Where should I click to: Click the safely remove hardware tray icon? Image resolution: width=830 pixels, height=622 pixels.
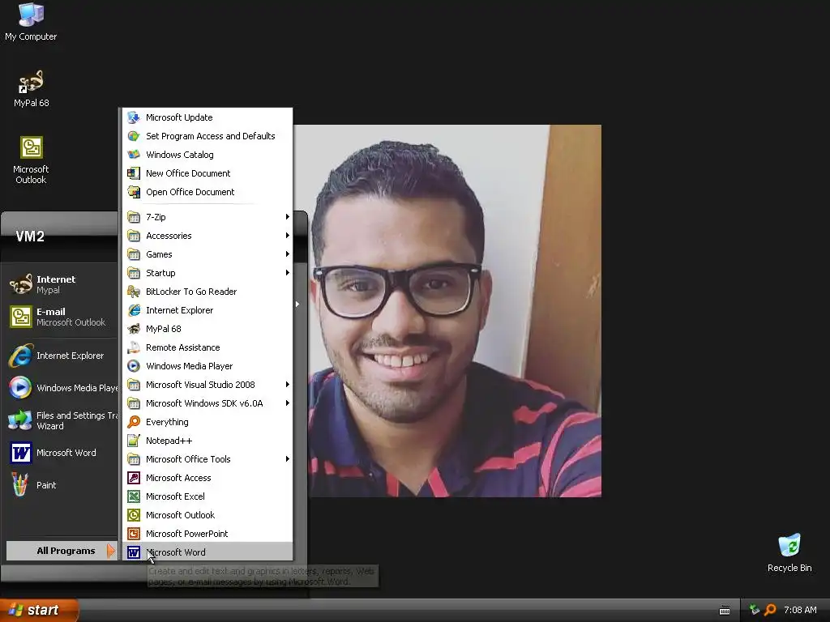coord(755,610)
